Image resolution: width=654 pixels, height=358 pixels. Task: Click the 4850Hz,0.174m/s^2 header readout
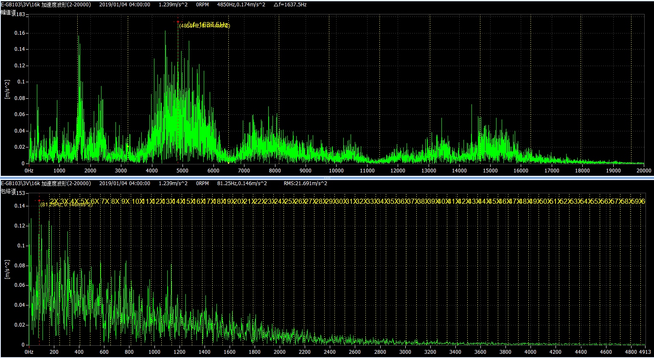(241, 5)
